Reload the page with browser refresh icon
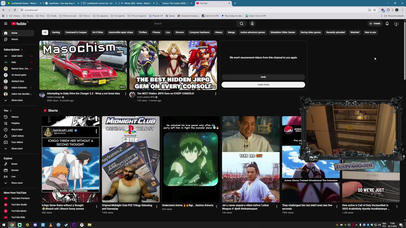406x228 pixels. pyautogui.click(x=15, y=10)
